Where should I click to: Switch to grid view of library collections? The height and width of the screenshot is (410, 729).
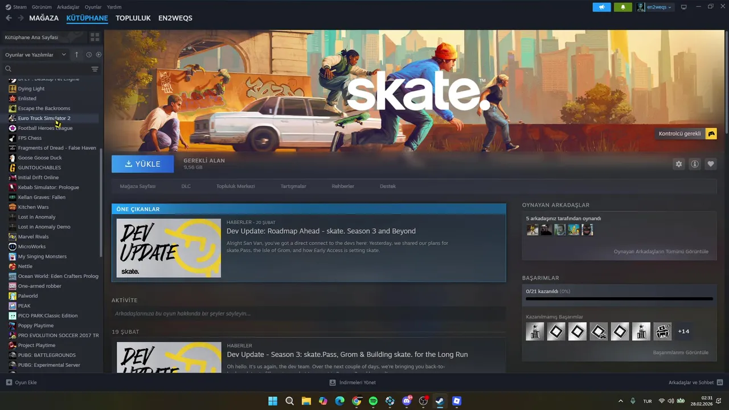[x=95, y=37]
